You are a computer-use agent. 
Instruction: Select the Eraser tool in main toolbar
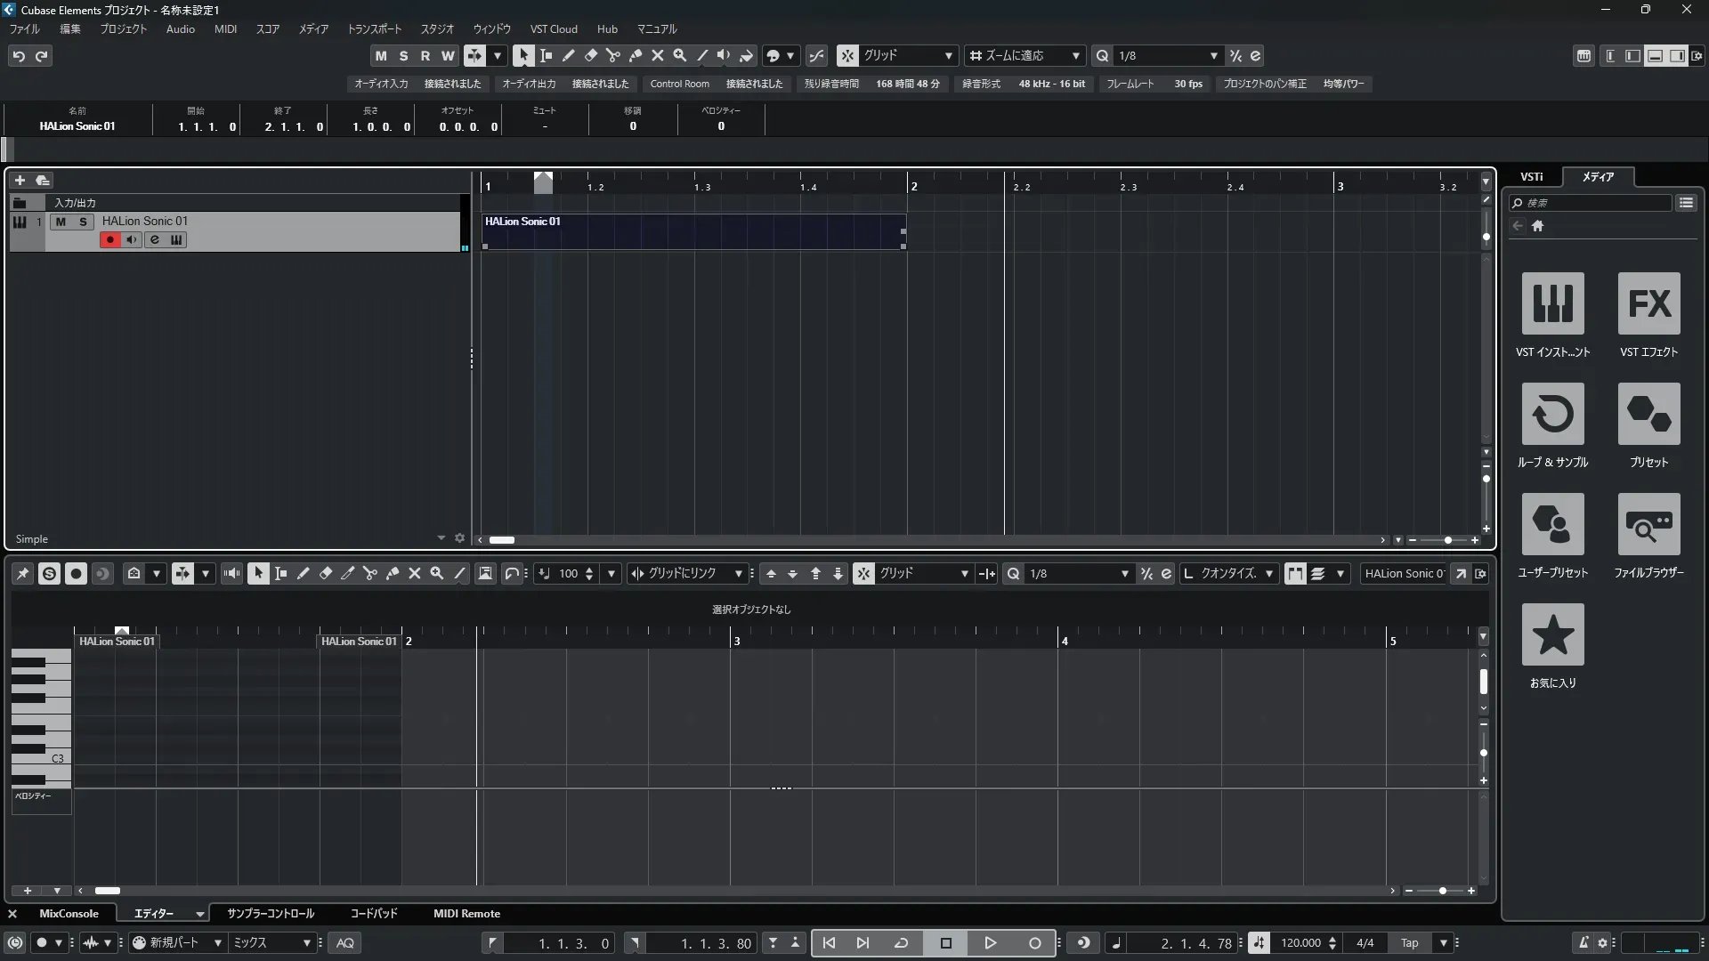pyautogui.click(x=591, y=55)
